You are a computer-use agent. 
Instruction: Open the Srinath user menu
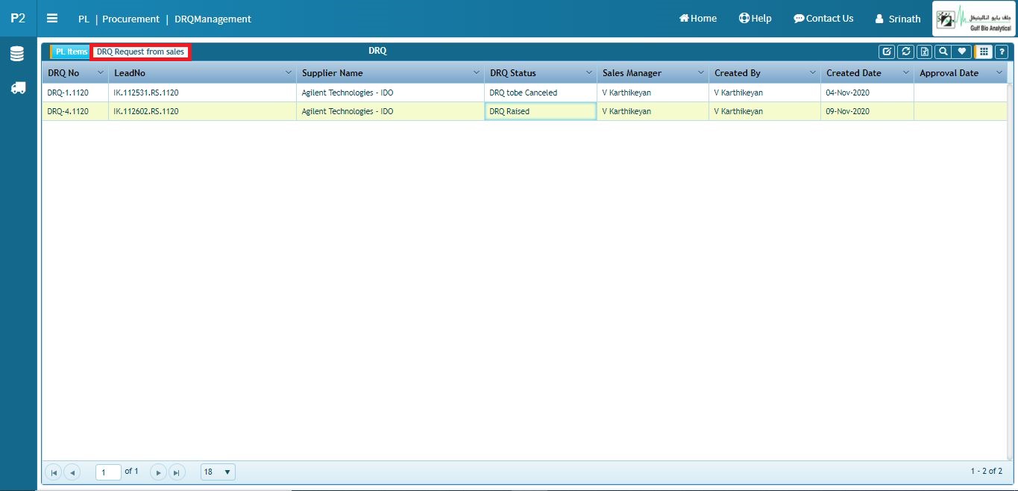tap(898, 19)
